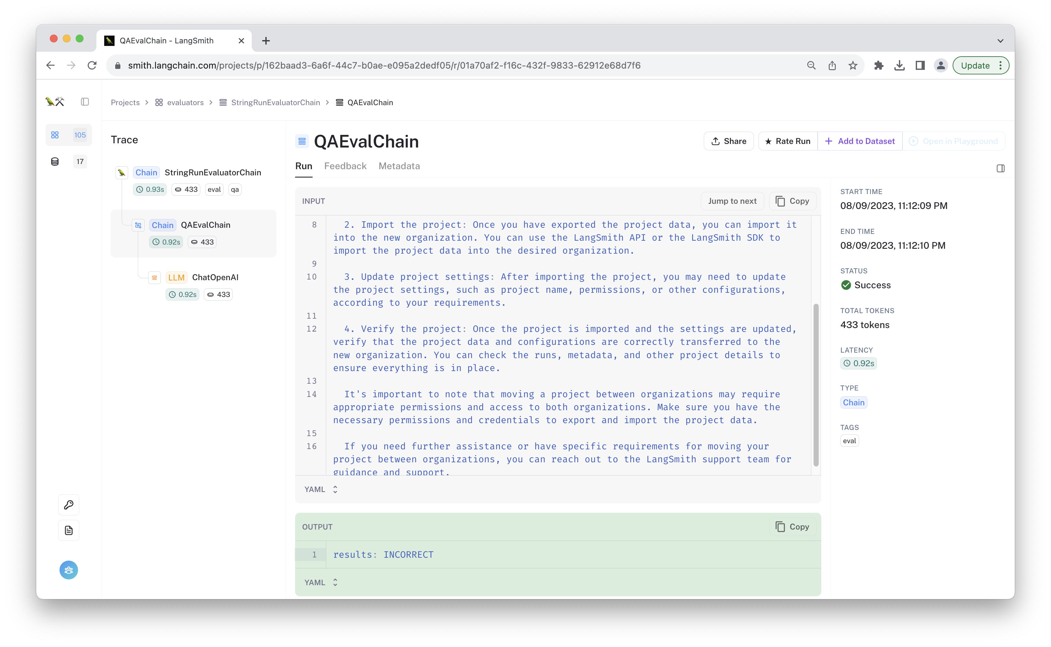This screenshot has height=647, width=1051.
Task: Click the eval tag in the TAGS section
Action: click(849, 441)
